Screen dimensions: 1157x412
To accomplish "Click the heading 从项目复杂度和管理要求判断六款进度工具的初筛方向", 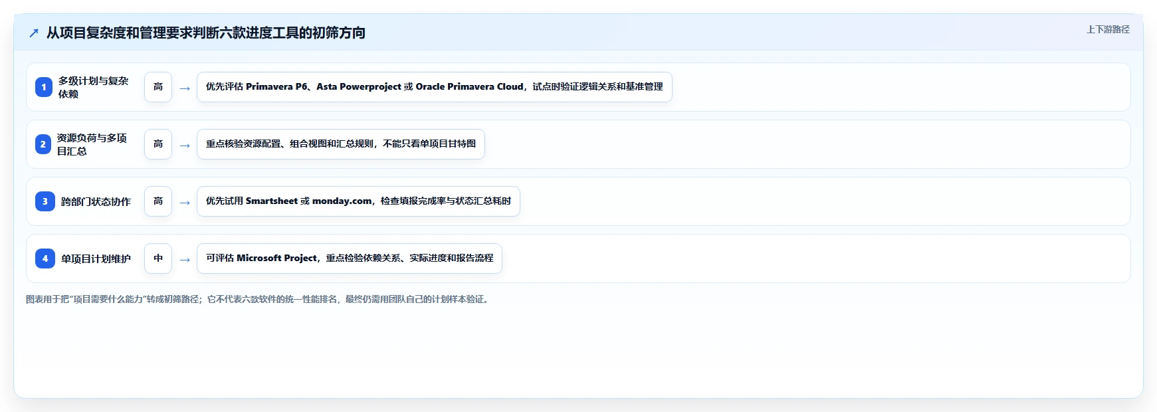I will [x=205, y=33].
